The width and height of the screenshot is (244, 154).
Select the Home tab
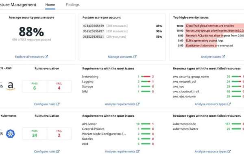pos(50,4)
